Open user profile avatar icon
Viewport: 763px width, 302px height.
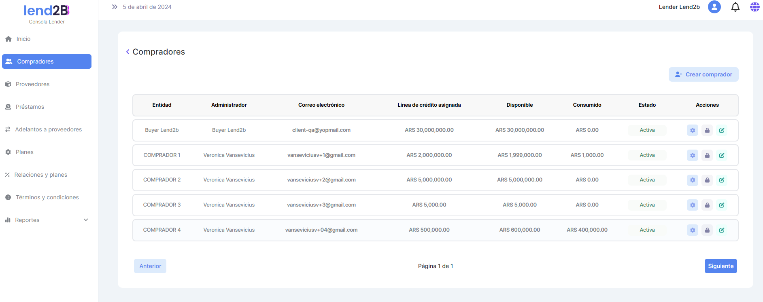(x=714, y=7)
